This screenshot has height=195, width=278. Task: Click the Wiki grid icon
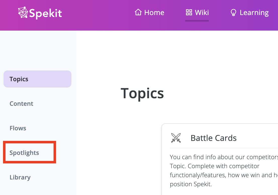coord(189,12)
